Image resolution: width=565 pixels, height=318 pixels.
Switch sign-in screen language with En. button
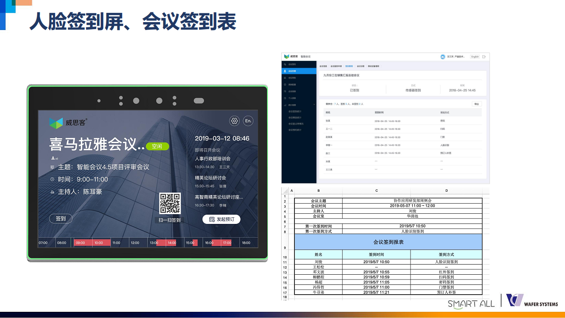tap(249, 121)
